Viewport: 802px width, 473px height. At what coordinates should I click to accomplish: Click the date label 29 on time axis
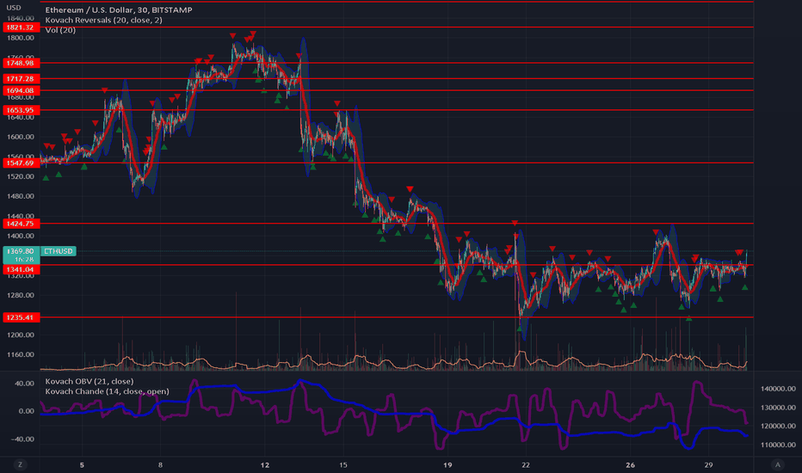click(708, 464)
